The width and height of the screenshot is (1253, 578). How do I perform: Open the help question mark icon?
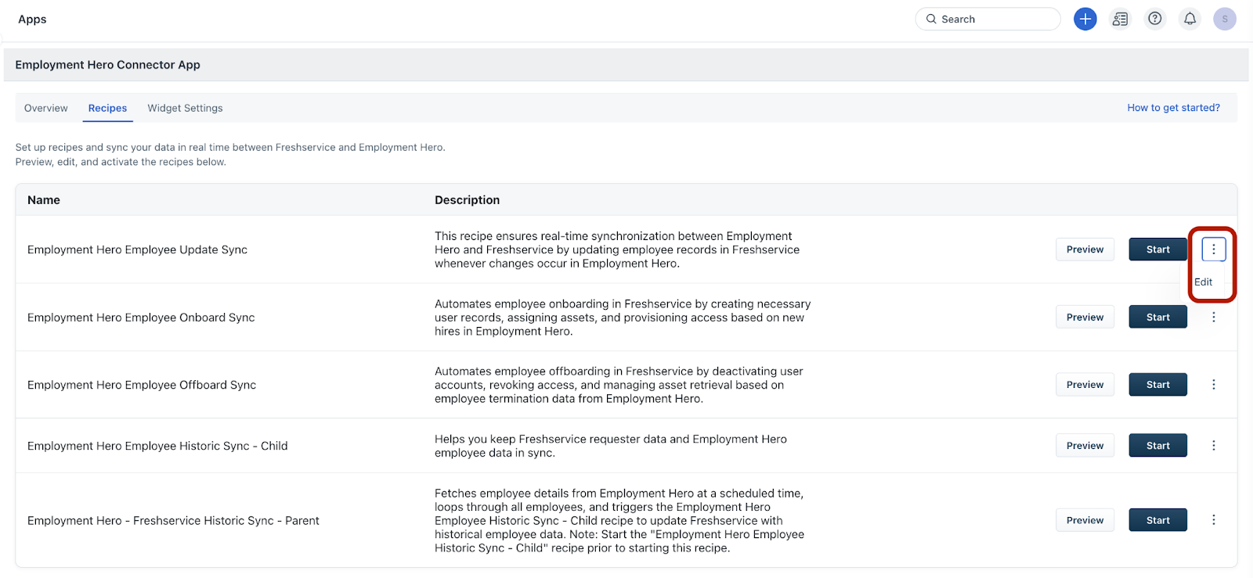pos(1154,19)
